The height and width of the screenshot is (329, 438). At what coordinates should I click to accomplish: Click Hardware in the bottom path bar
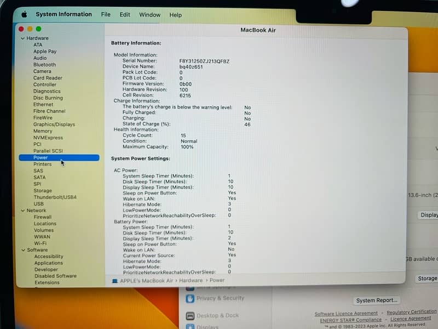[x=191, y=280]
